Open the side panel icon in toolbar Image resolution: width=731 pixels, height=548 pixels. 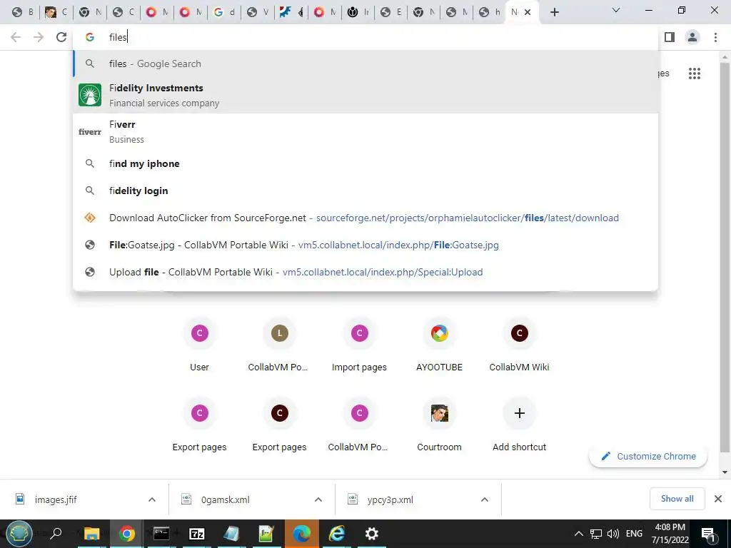(670, 37)
